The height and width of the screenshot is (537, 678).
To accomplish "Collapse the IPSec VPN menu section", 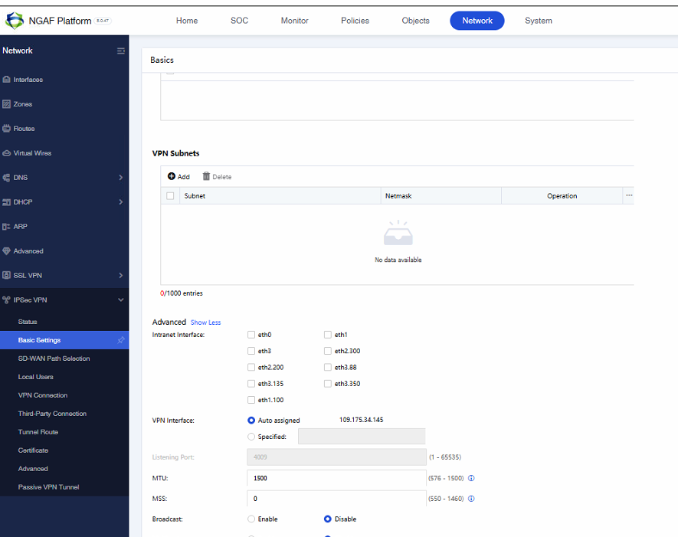I will tap(120, 300).
